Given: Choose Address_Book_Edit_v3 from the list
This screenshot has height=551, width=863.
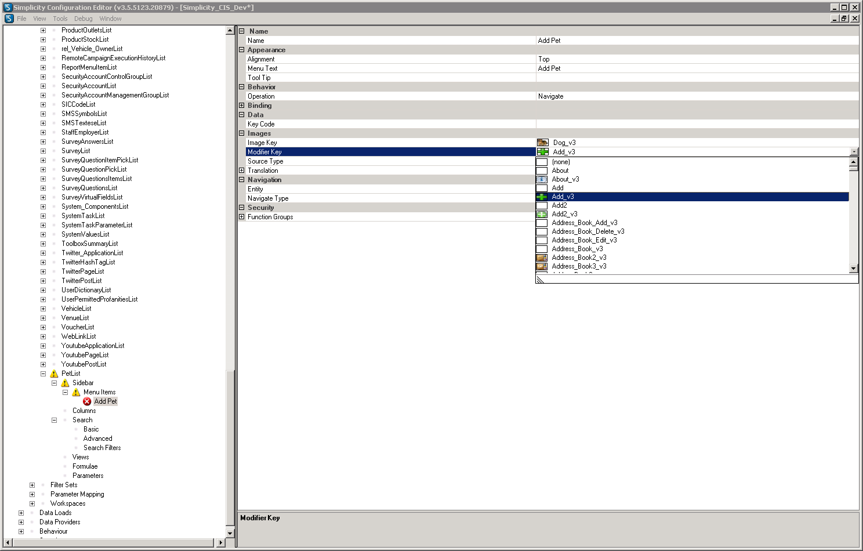Looking at the screenshot, I should click(584, 240).
